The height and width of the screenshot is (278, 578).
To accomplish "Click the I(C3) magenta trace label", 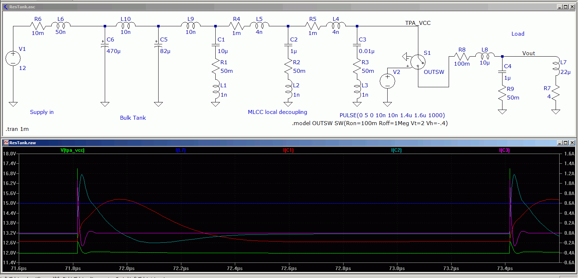I will [x=504, y=150].
